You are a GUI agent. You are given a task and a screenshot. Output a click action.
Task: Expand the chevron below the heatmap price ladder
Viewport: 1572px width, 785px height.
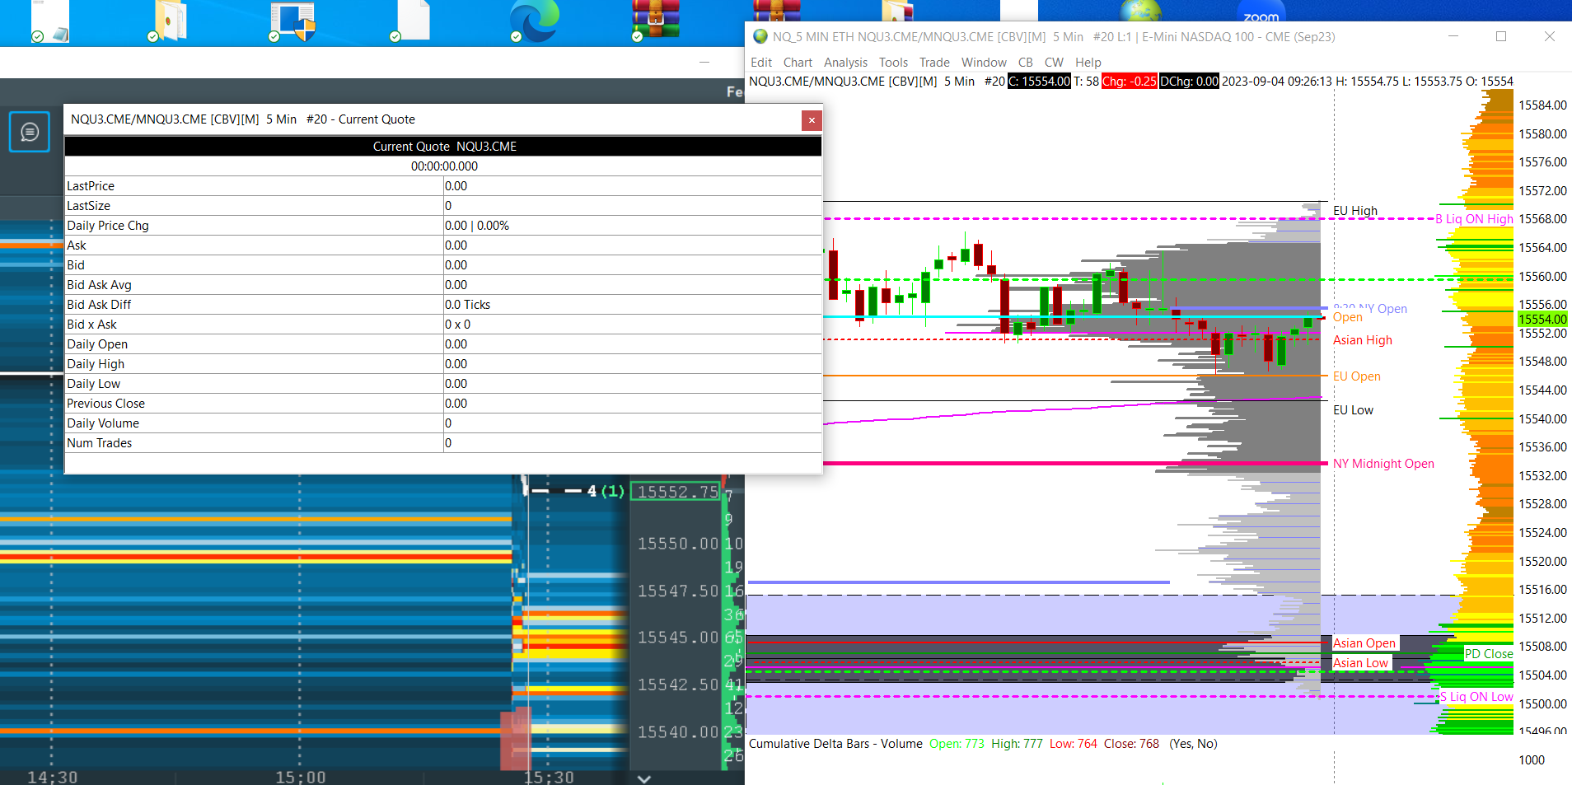click(x=644, y=778)
